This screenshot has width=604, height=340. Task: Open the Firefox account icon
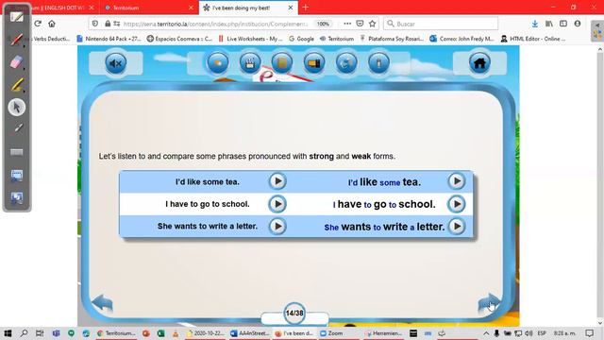point(577,24)
